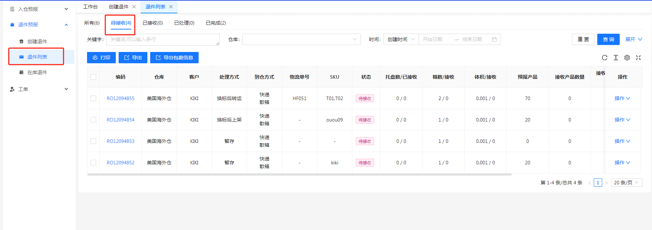The height and width of the screenshot is (230, 652).
Task: Open the 仓库 warehouse dropdown
Action: [x=301, y=39]
